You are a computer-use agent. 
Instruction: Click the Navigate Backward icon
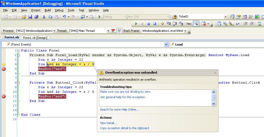tap(83, 17)
